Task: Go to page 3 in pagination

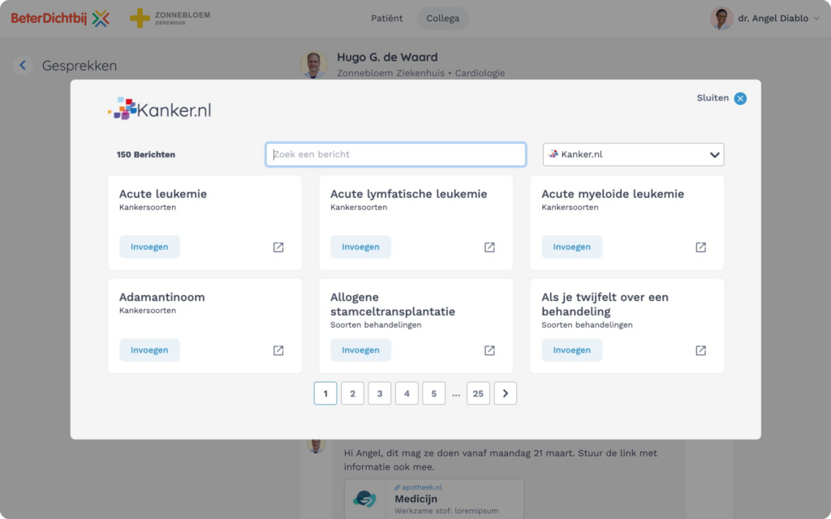Action: tap(379, 393)
